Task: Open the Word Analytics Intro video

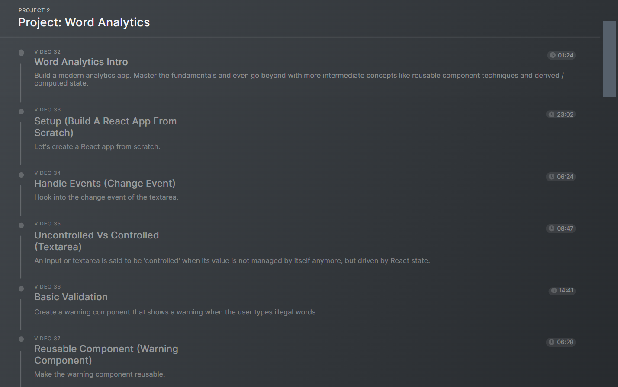Action: [x=81, y=62]
